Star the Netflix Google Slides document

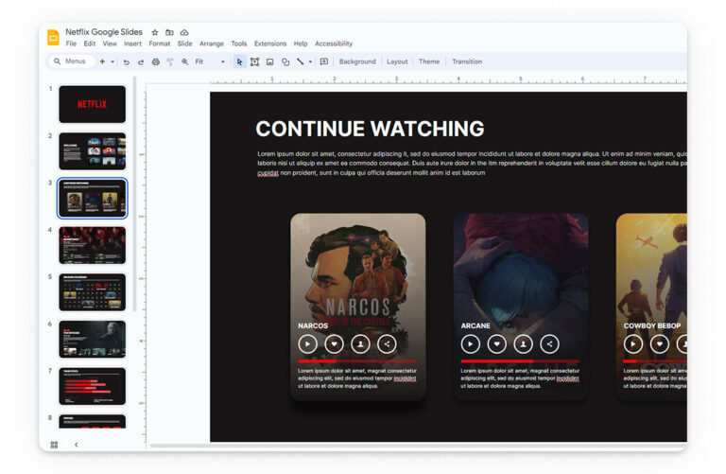[x=155, y=32]
